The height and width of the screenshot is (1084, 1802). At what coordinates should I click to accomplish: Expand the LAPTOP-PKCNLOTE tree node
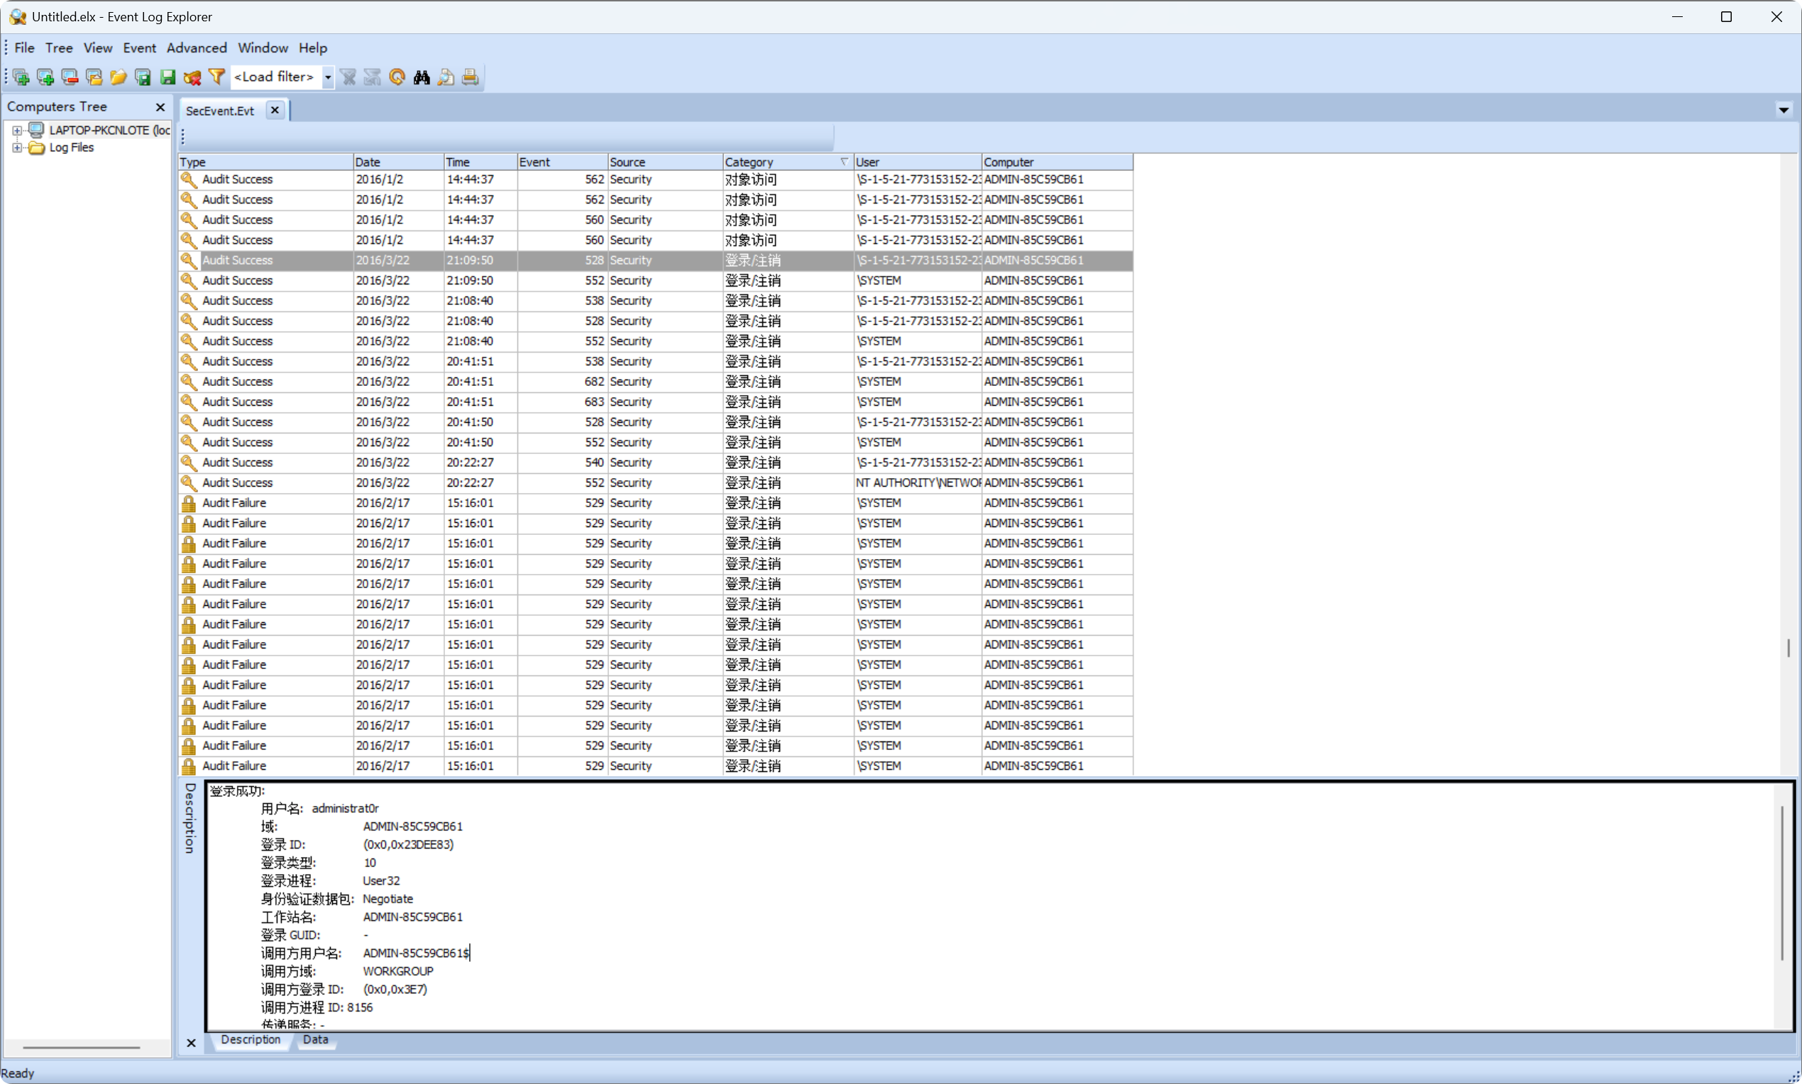pyautogui.click(x=17, y=131)
